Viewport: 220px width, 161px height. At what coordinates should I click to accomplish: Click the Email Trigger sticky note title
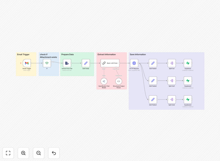pos(23,55)
